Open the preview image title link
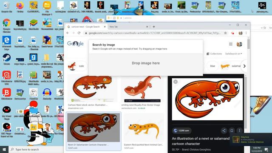 click(201, 141)
